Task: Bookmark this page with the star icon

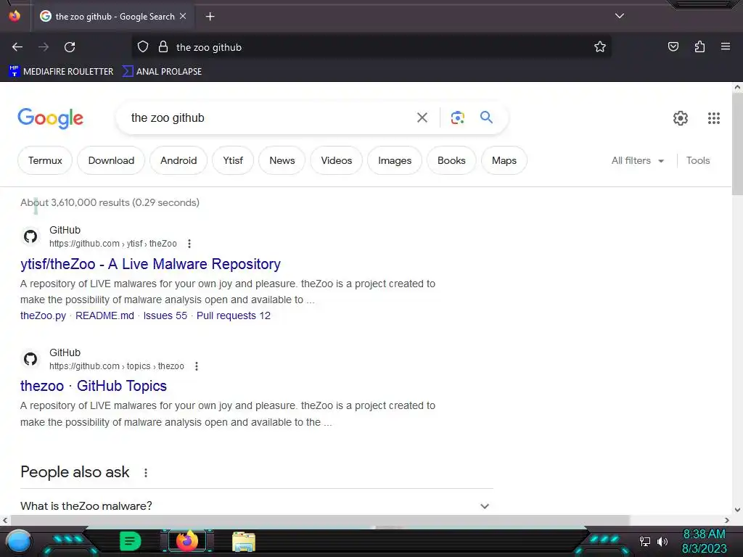Action: click(x=600, y=47)
